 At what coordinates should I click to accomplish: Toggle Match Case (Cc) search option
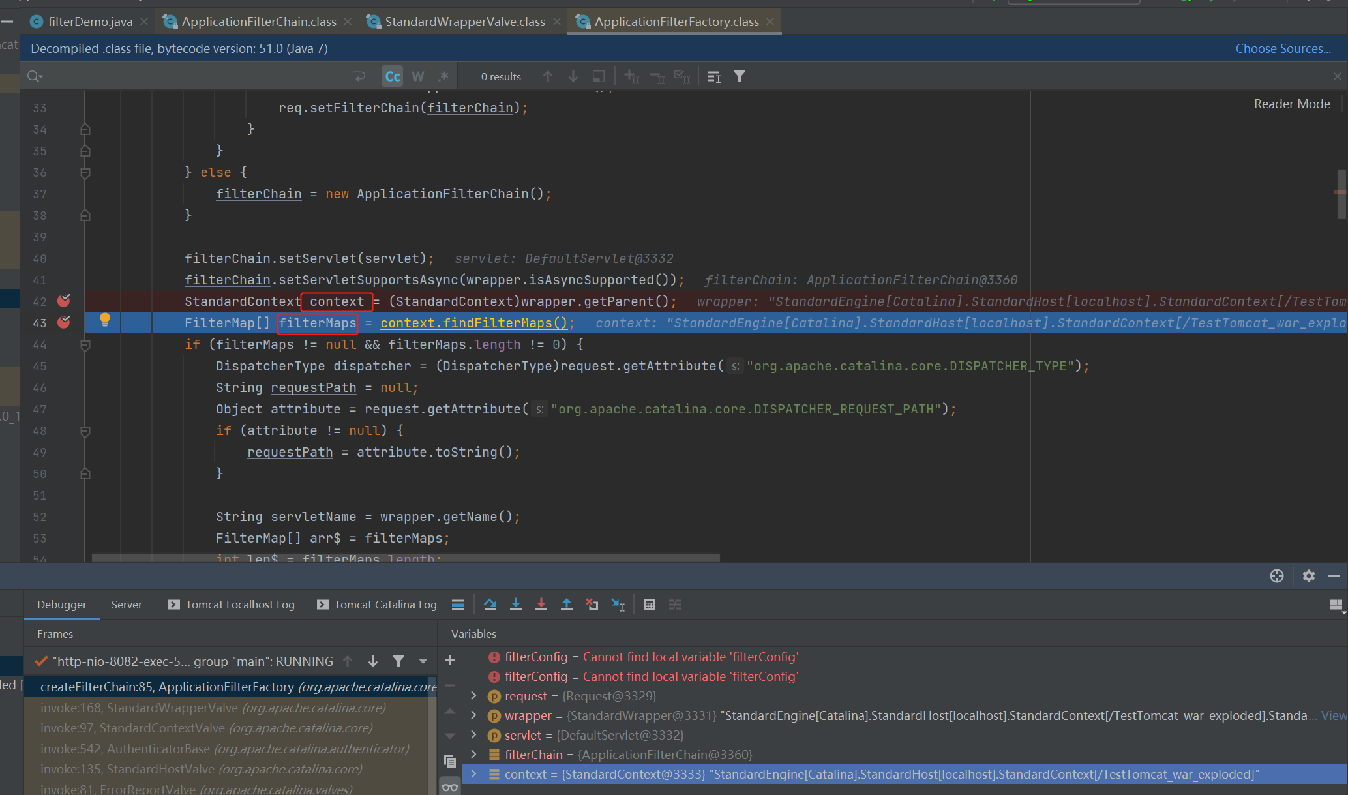tap(393, 76)
